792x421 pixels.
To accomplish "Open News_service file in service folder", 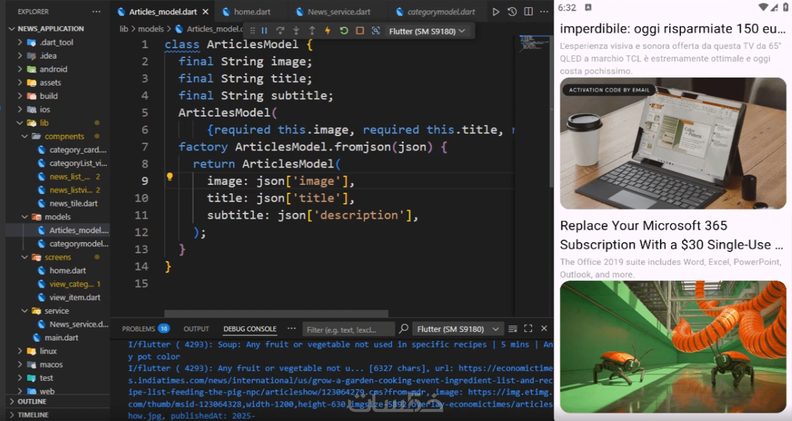I will click(79, 324).
